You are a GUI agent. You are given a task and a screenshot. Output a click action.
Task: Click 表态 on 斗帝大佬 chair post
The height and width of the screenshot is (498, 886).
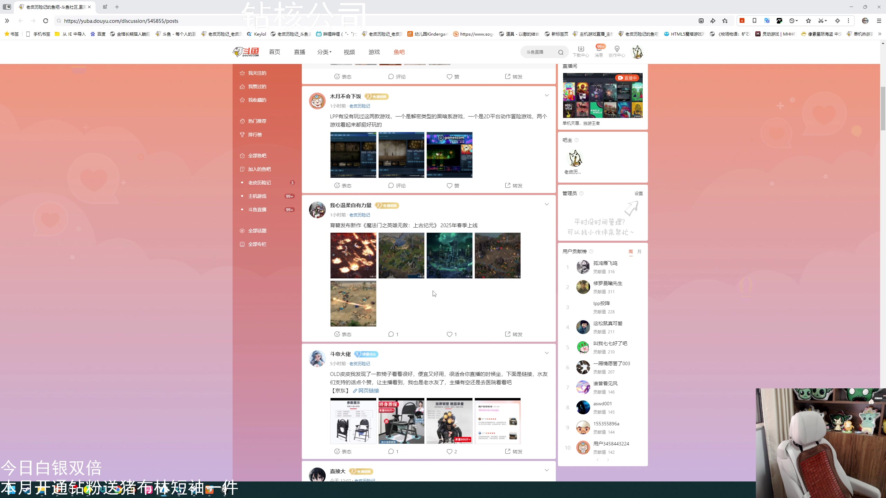pos(343,452)
